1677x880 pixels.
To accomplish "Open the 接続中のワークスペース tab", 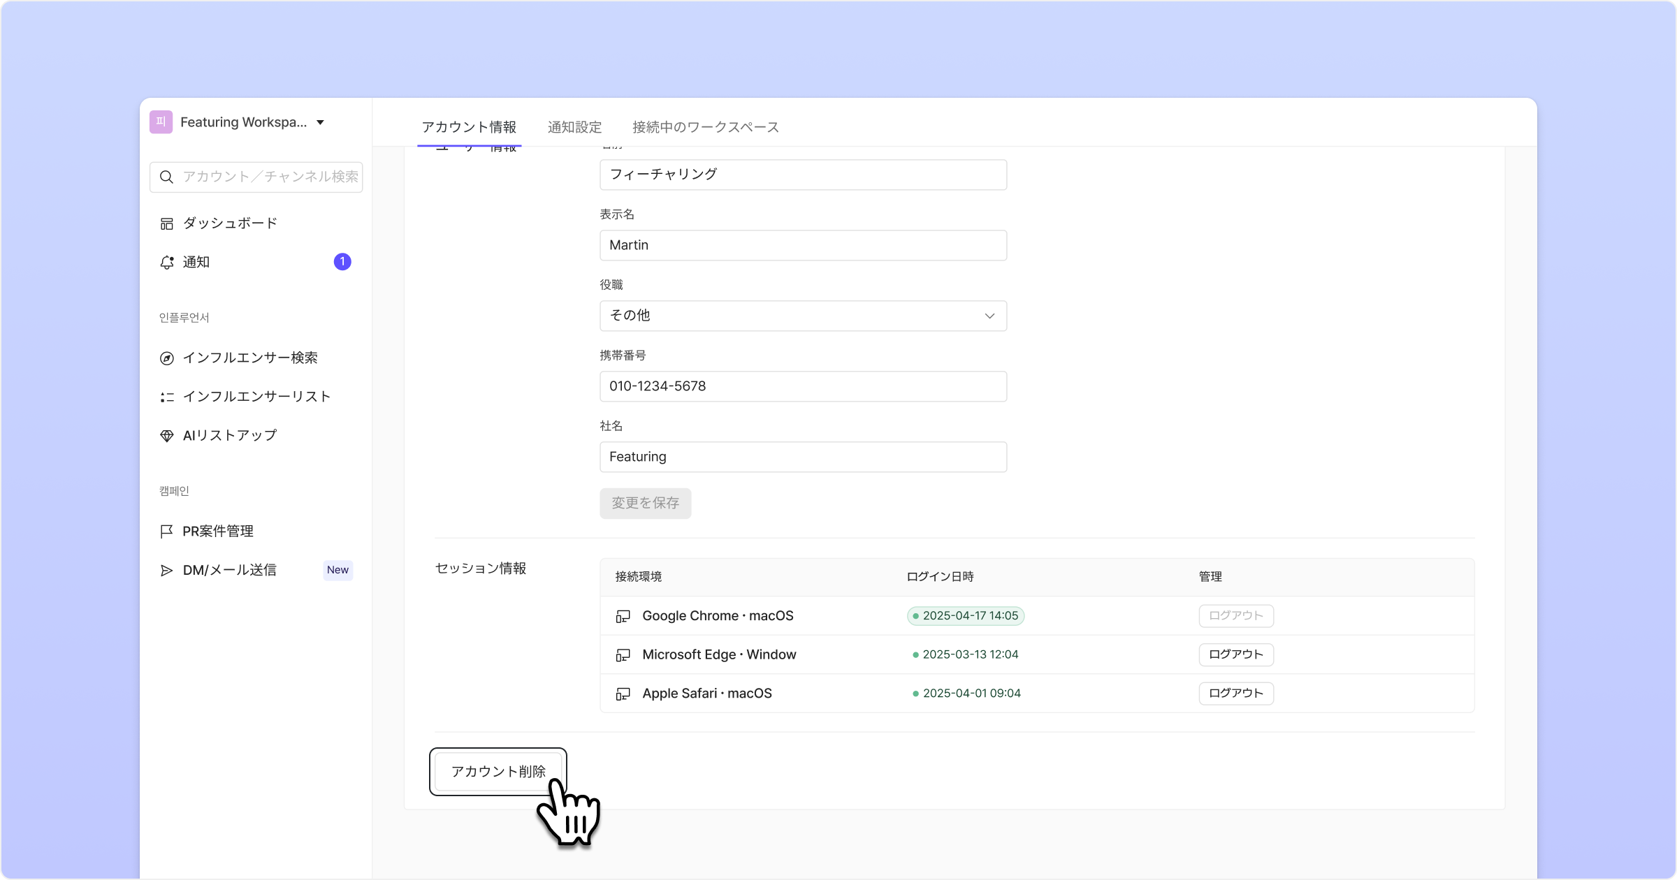I will click(x=705, y=127).
